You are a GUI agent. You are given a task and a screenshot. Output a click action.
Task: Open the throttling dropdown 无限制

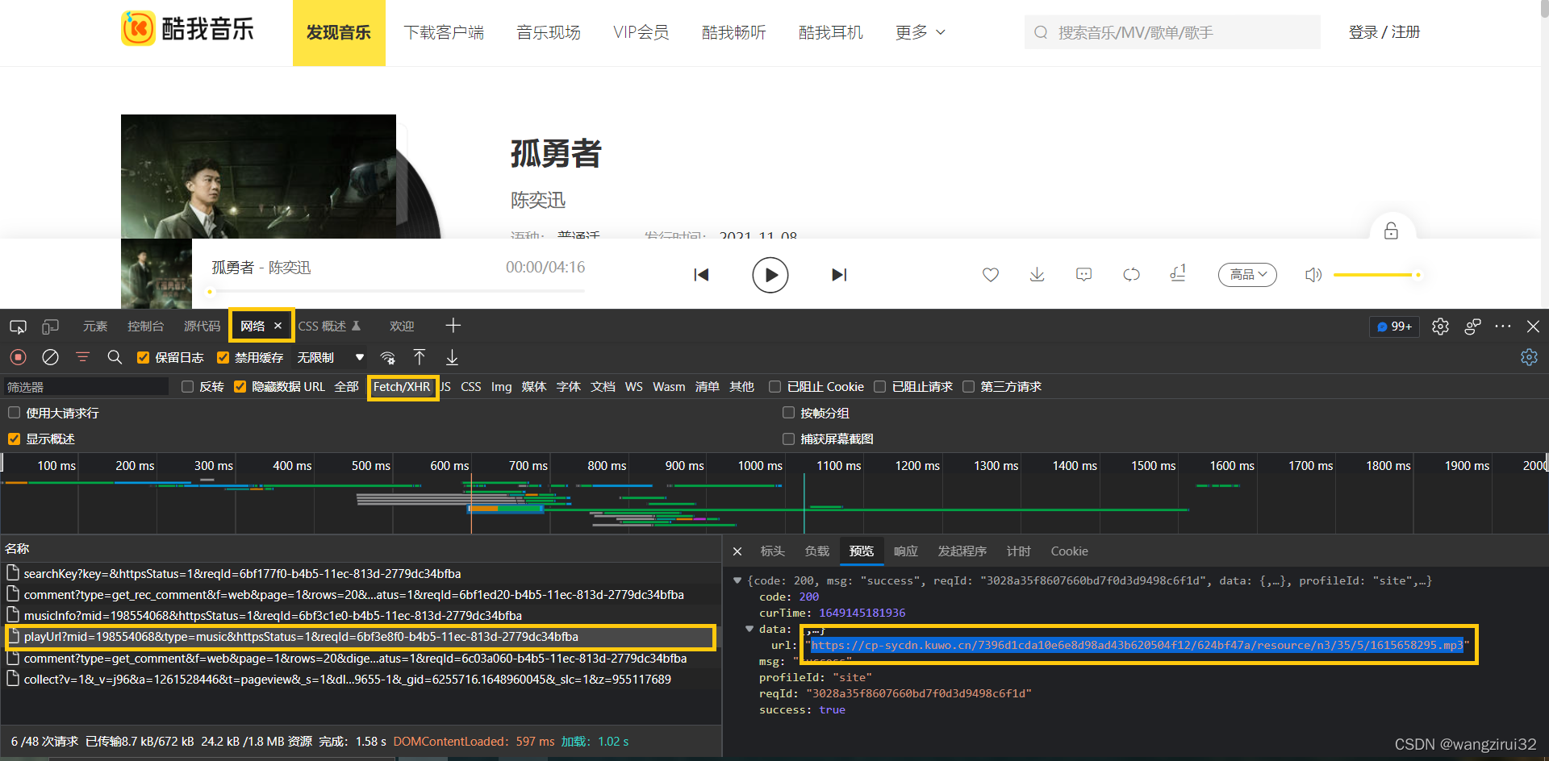click(331, 358)
